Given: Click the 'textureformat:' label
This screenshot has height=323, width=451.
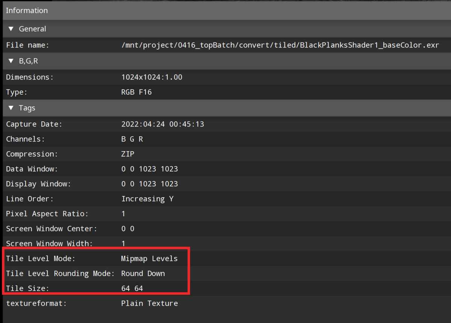Looking at the screenshot, I should click(36, 303).
